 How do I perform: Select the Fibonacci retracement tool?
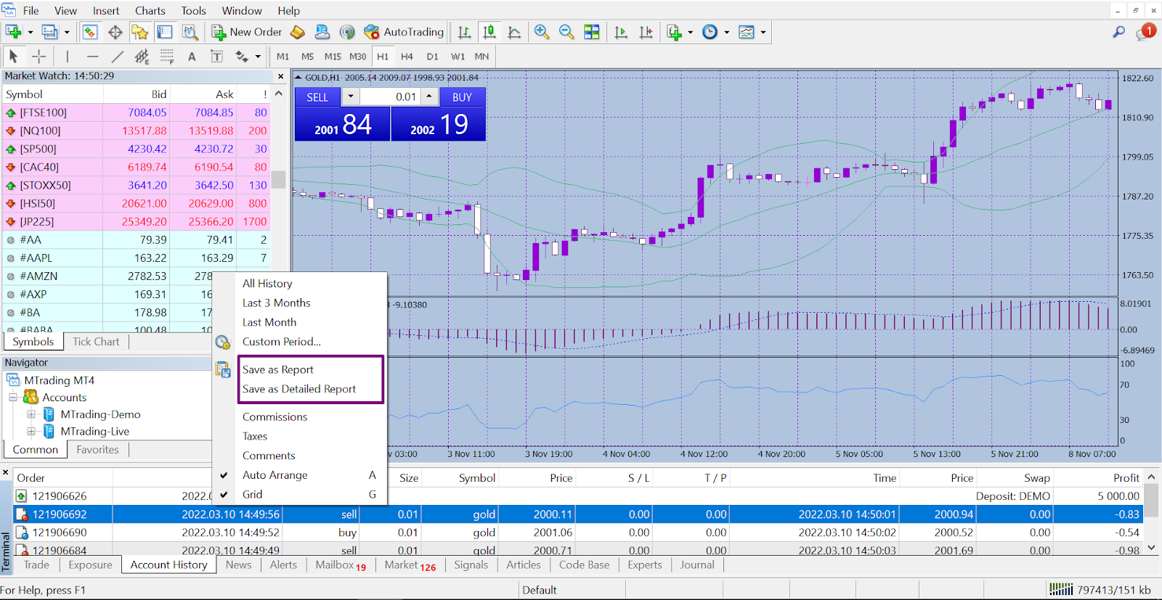click(167, 56)
